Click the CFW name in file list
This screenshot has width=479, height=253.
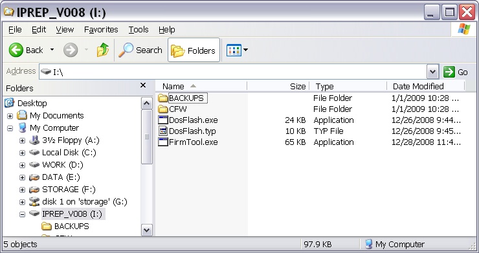pyautogui.click(x=178, y=109)
